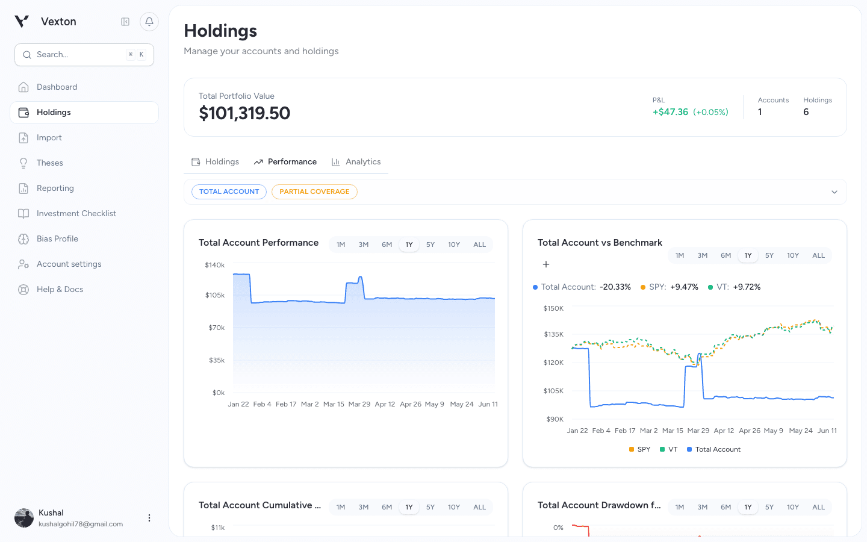Set Total Account vs Benchmark range to 3M
Image resolution: width=867 pixels, height=542 pixels.
(x=703, y=255)
